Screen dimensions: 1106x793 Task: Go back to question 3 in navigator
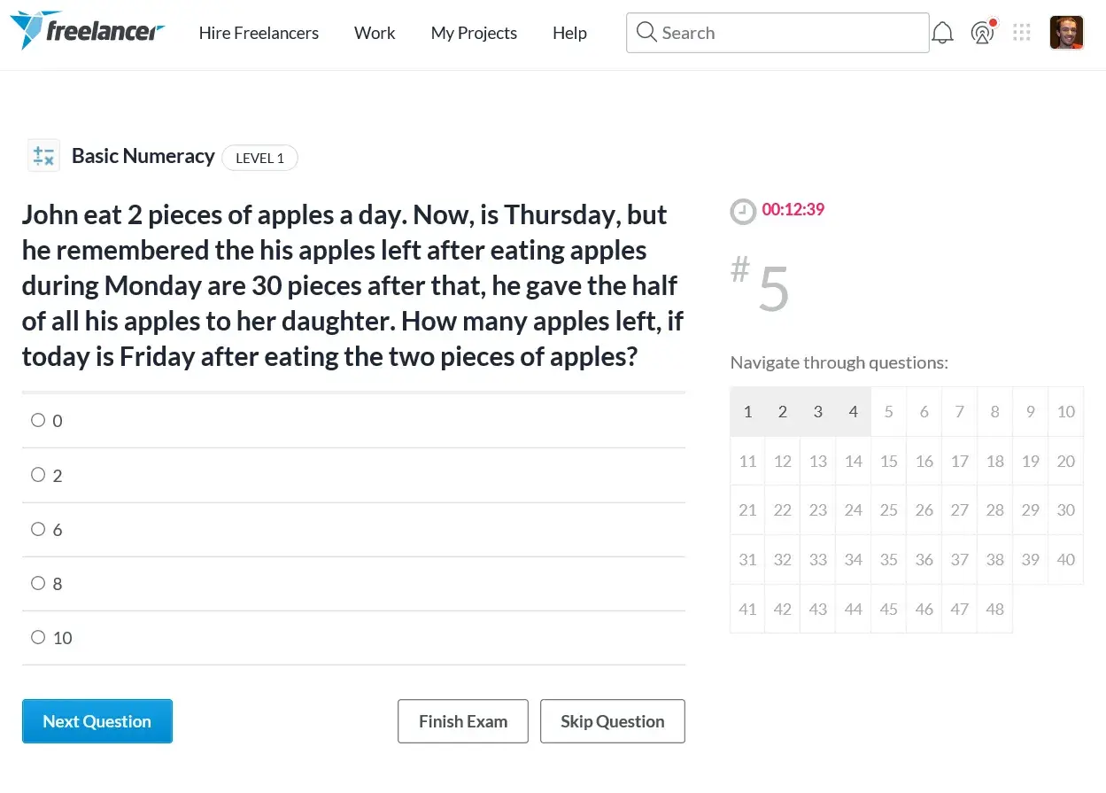coord(817,412)
